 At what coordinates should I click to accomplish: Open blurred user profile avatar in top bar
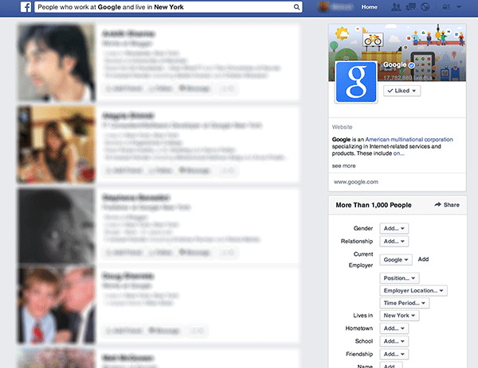coord(323,6)
